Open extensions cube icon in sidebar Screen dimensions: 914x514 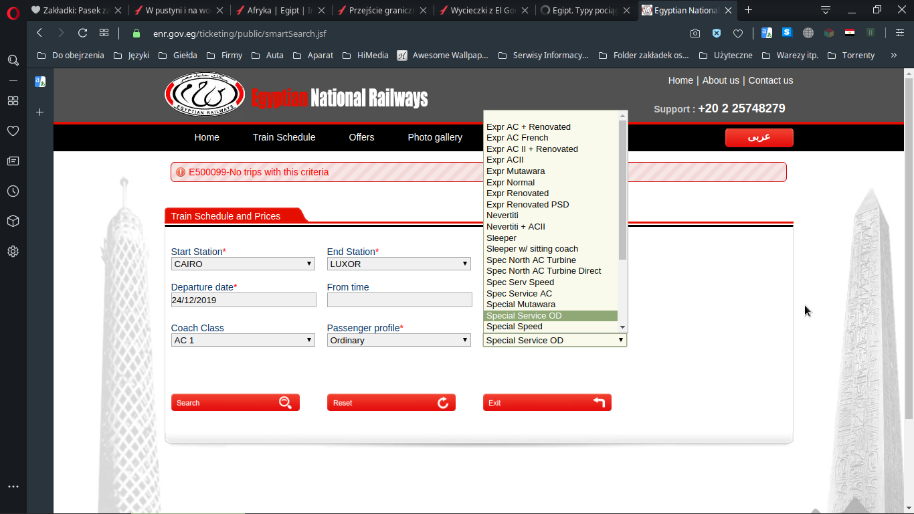13,221
